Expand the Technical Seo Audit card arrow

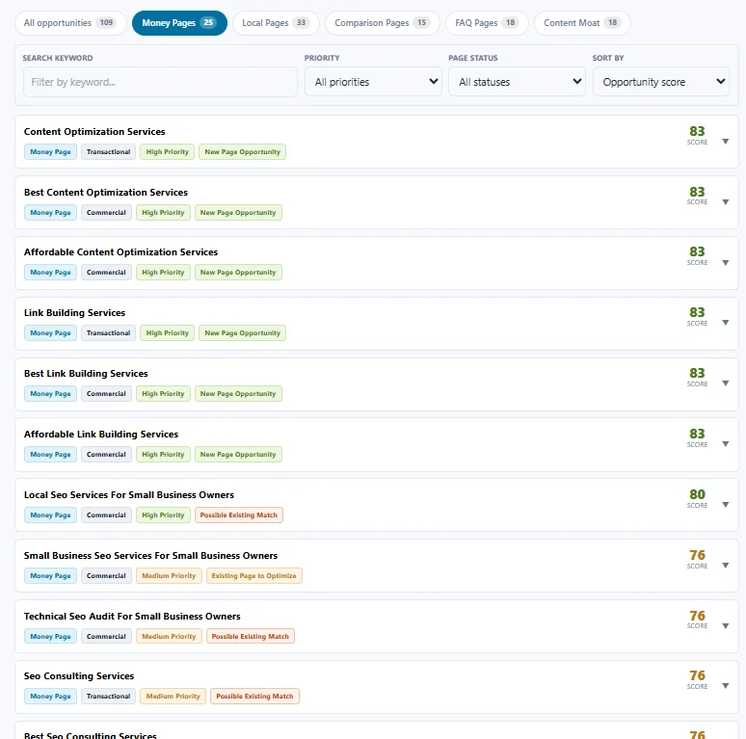click(x=725, y=626)
